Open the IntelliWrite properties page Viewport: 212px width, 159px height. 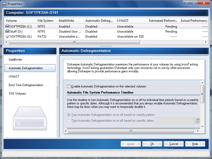click(15, 60)
